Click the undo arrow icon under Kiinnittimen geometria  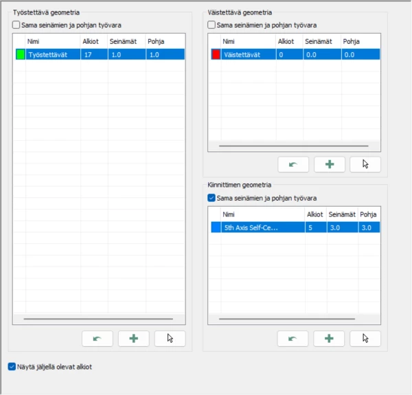(293, 338)
